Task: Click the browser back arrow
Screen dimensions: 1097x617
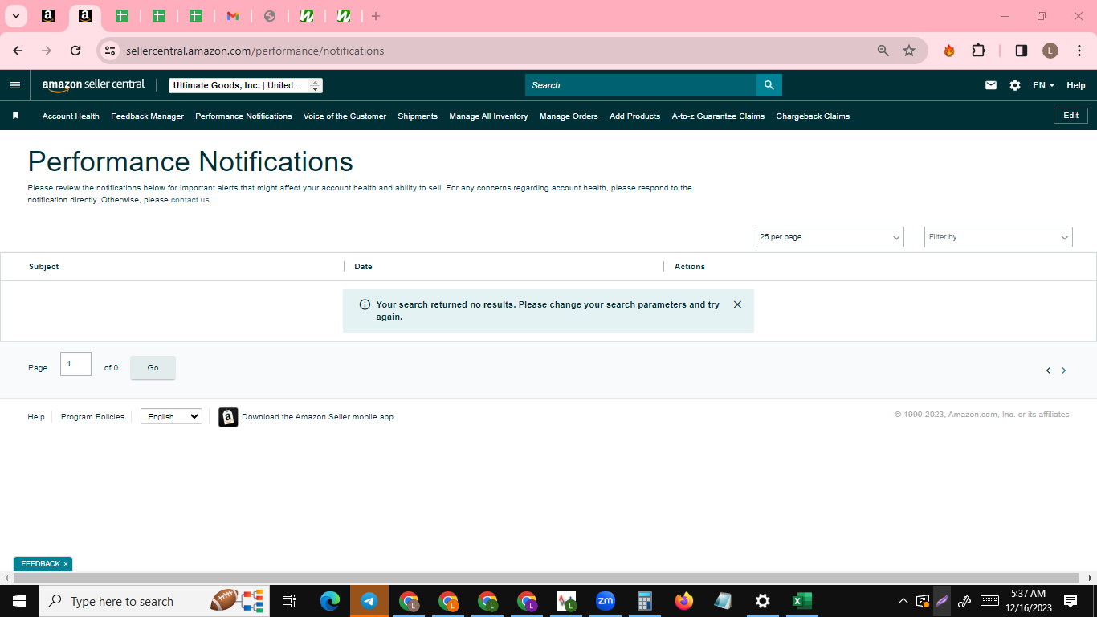Action: pyautogui.click(x=18, y=51)
